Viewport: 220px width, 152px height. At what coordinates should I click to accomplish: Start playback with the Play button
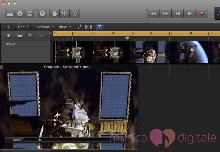189,13
